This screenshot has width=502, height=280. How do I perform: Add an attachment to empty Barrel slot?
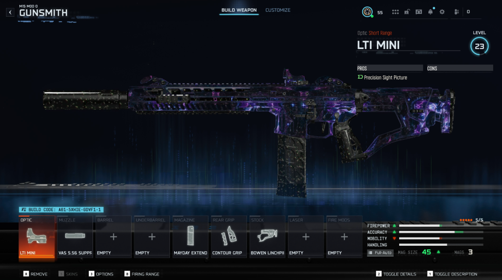(113, 236)
